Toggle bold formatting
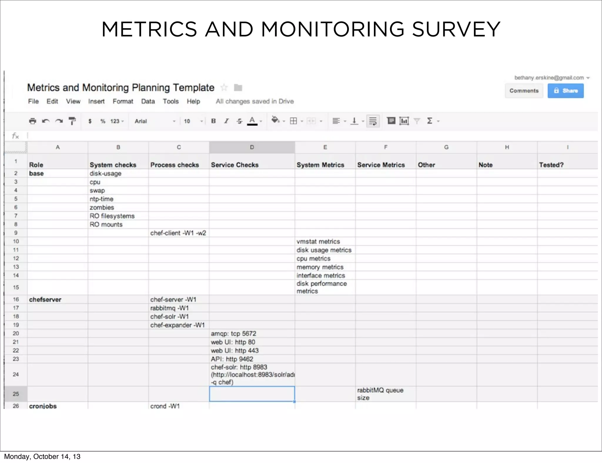This screenshot has height=463, width=602. [214, 121]
